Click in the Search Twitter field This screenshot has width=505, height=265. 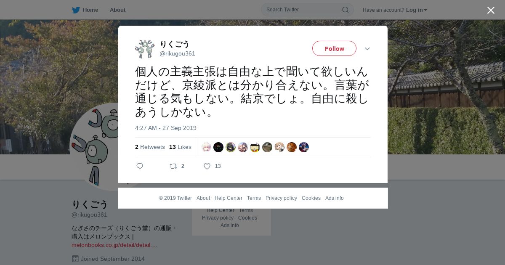303,10
